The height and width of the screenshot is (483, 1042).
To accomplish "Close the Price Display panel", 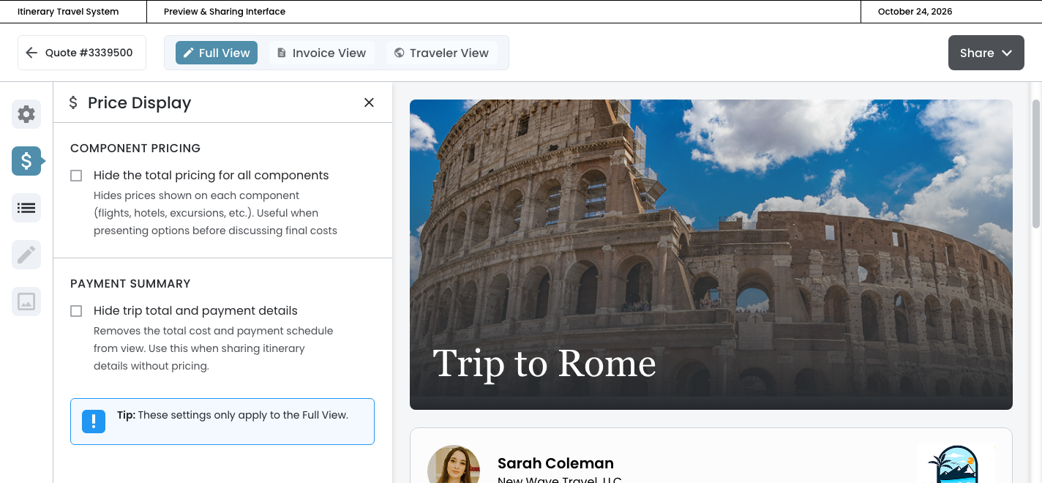I will [369, 102].
